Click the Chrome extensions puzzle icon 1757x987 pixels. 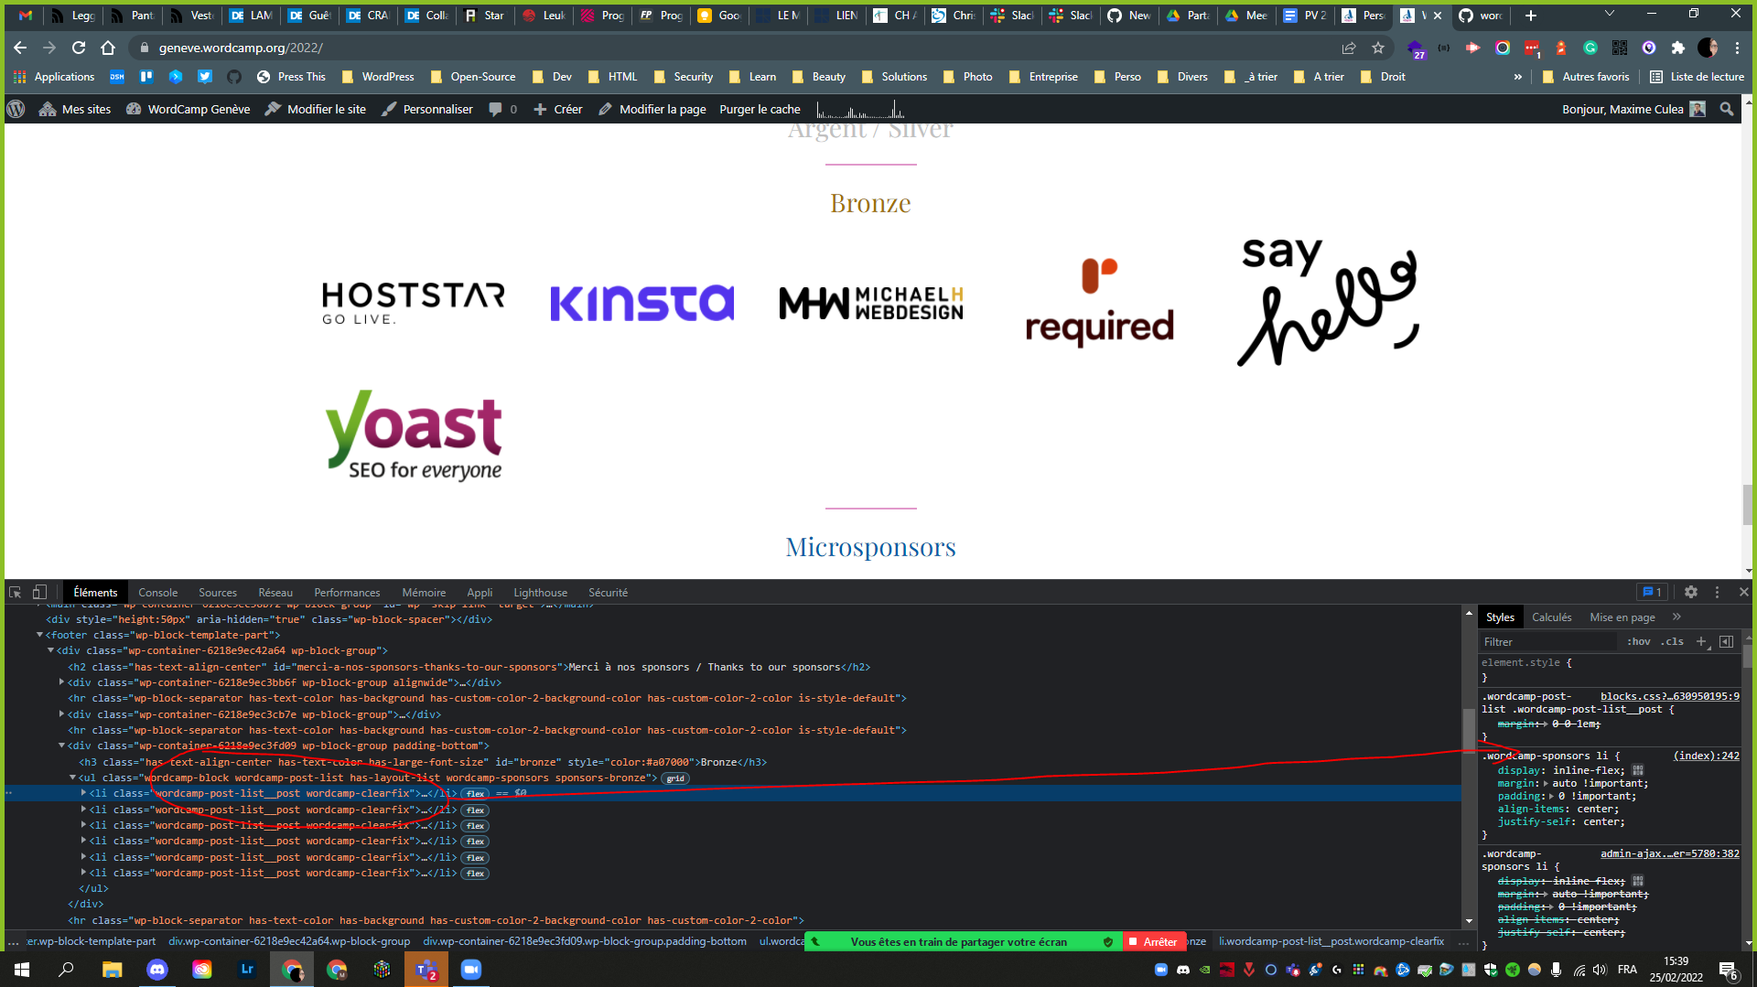[x=1678, y=48]
